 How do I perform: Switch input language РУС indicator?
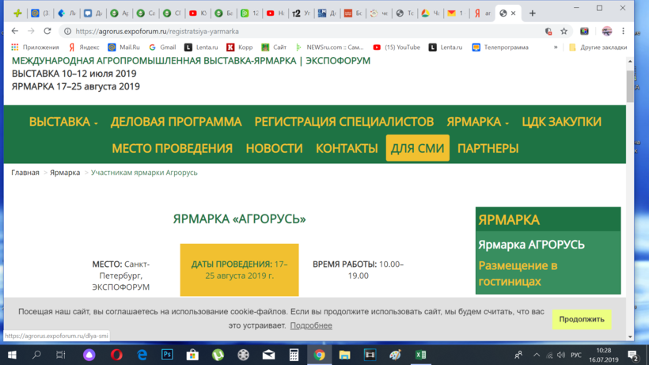tap(575, 355)
